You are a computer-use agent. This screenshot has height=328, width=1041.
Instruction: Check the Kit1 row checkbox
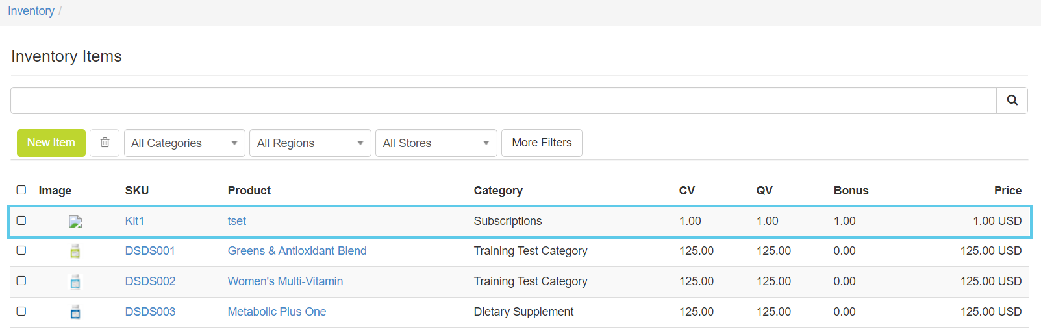(x=21, y=220)
